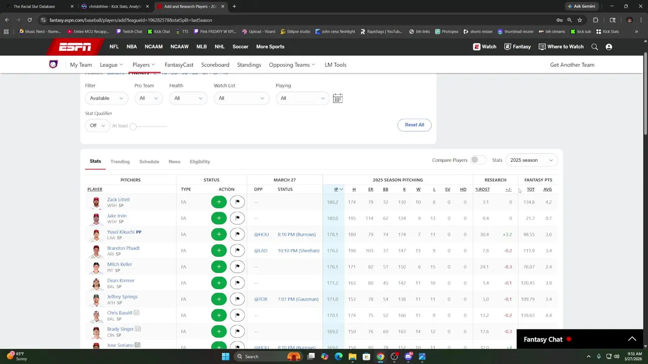The image size is (648, 364).
Task: Open Chris Bassitt news note icon
Action: pos(137,313)
